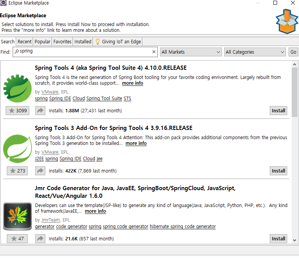This screenshot has width=299, height=258.
Task: Open the Giving IoT an Edge tab
Action: [x=118, y=41]
